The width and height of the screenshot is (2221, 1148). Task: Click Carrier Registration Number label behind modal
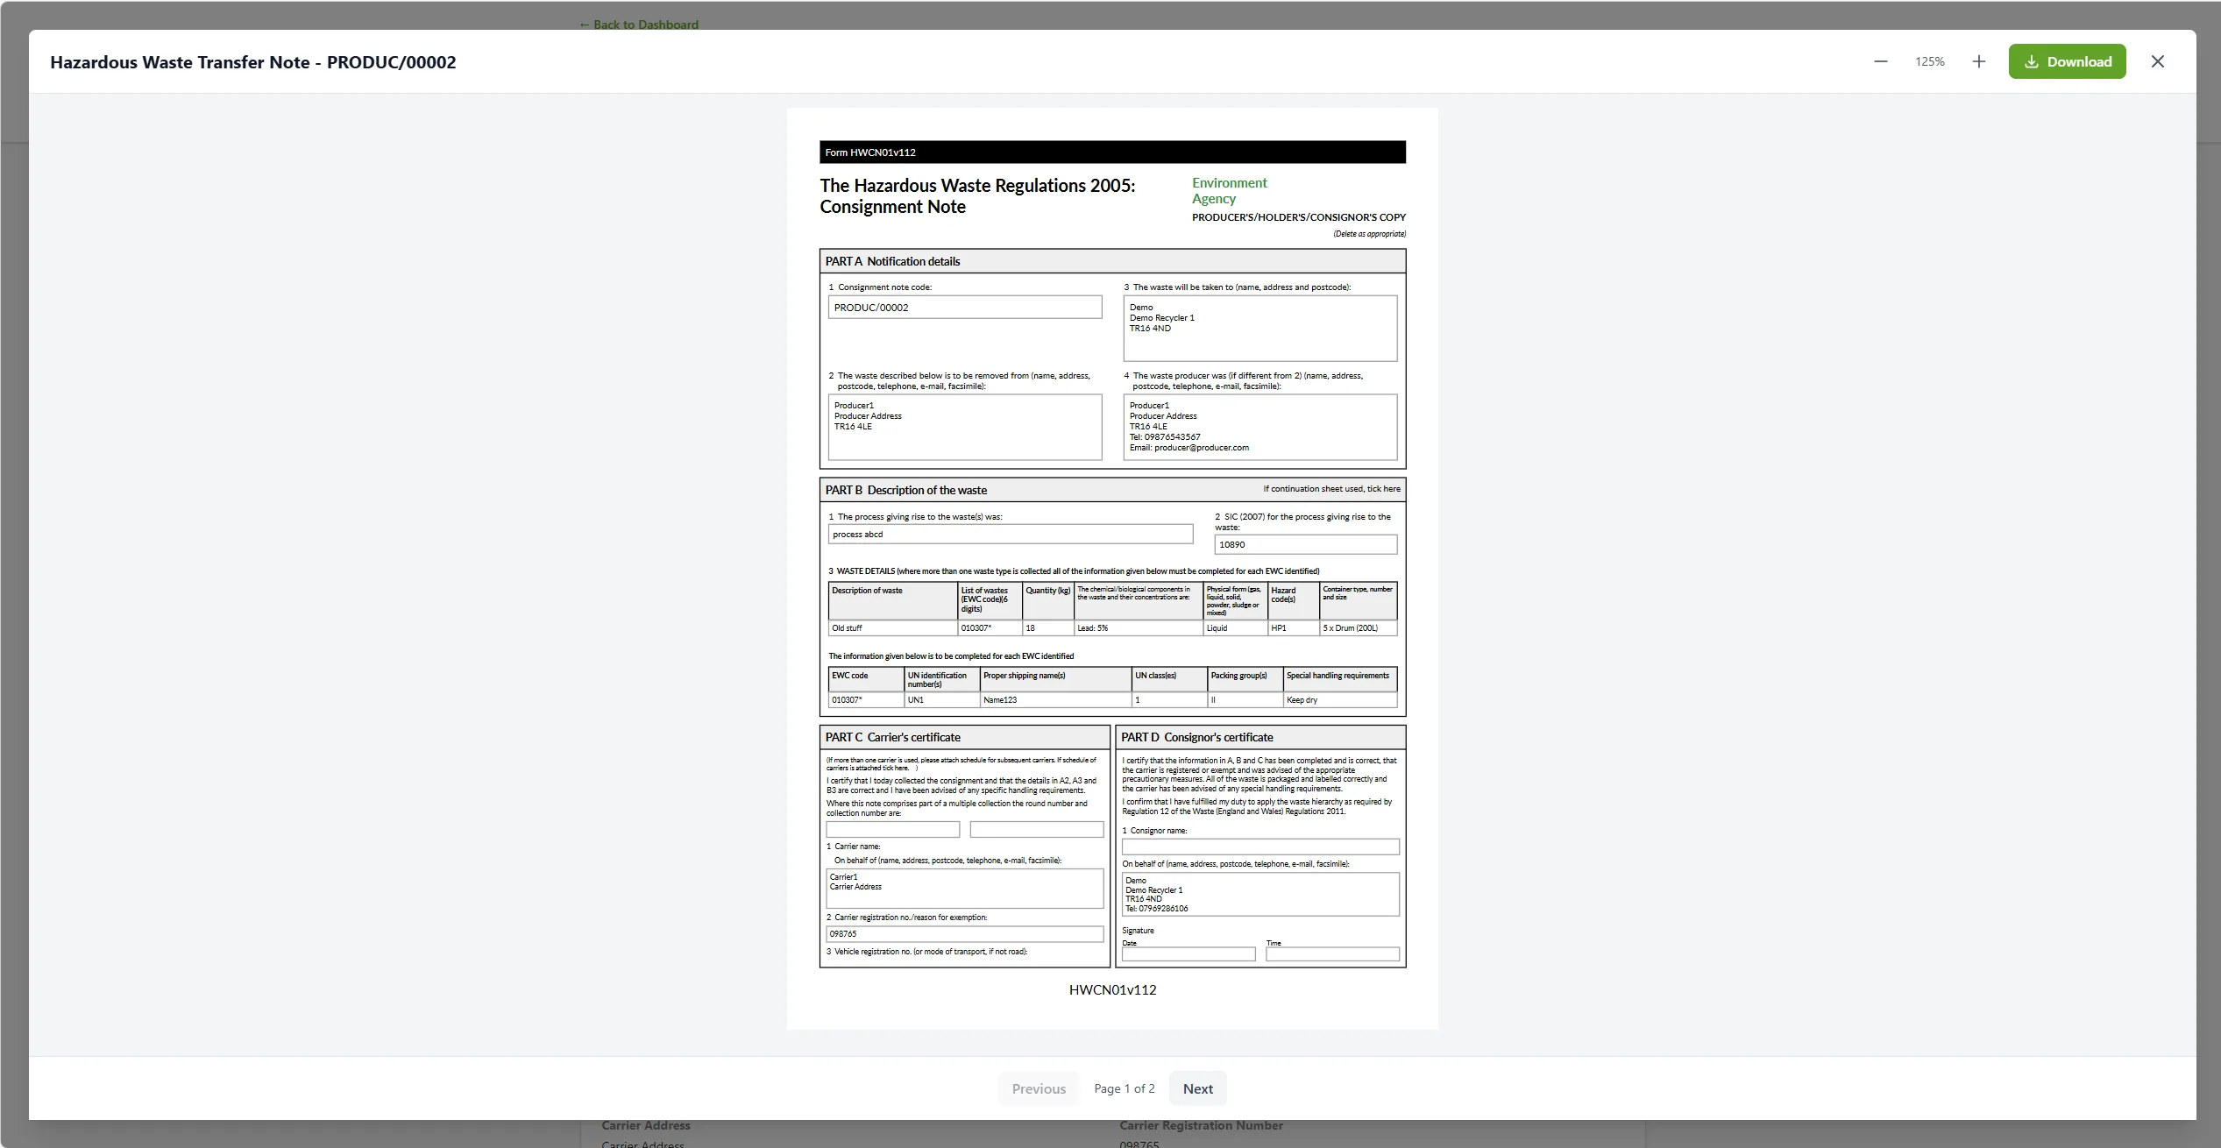(x=1201, y=1125)
